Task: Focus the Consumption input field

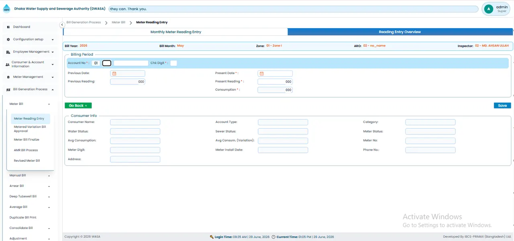Action: click(275, 90)
